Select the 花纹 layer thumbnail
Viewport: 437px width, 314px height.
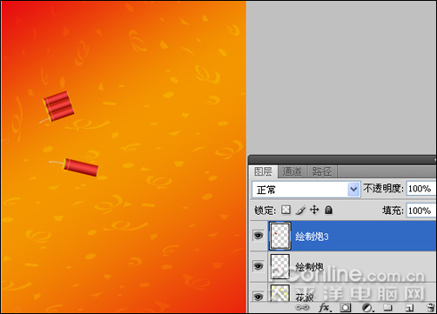[x=280, y=293]
